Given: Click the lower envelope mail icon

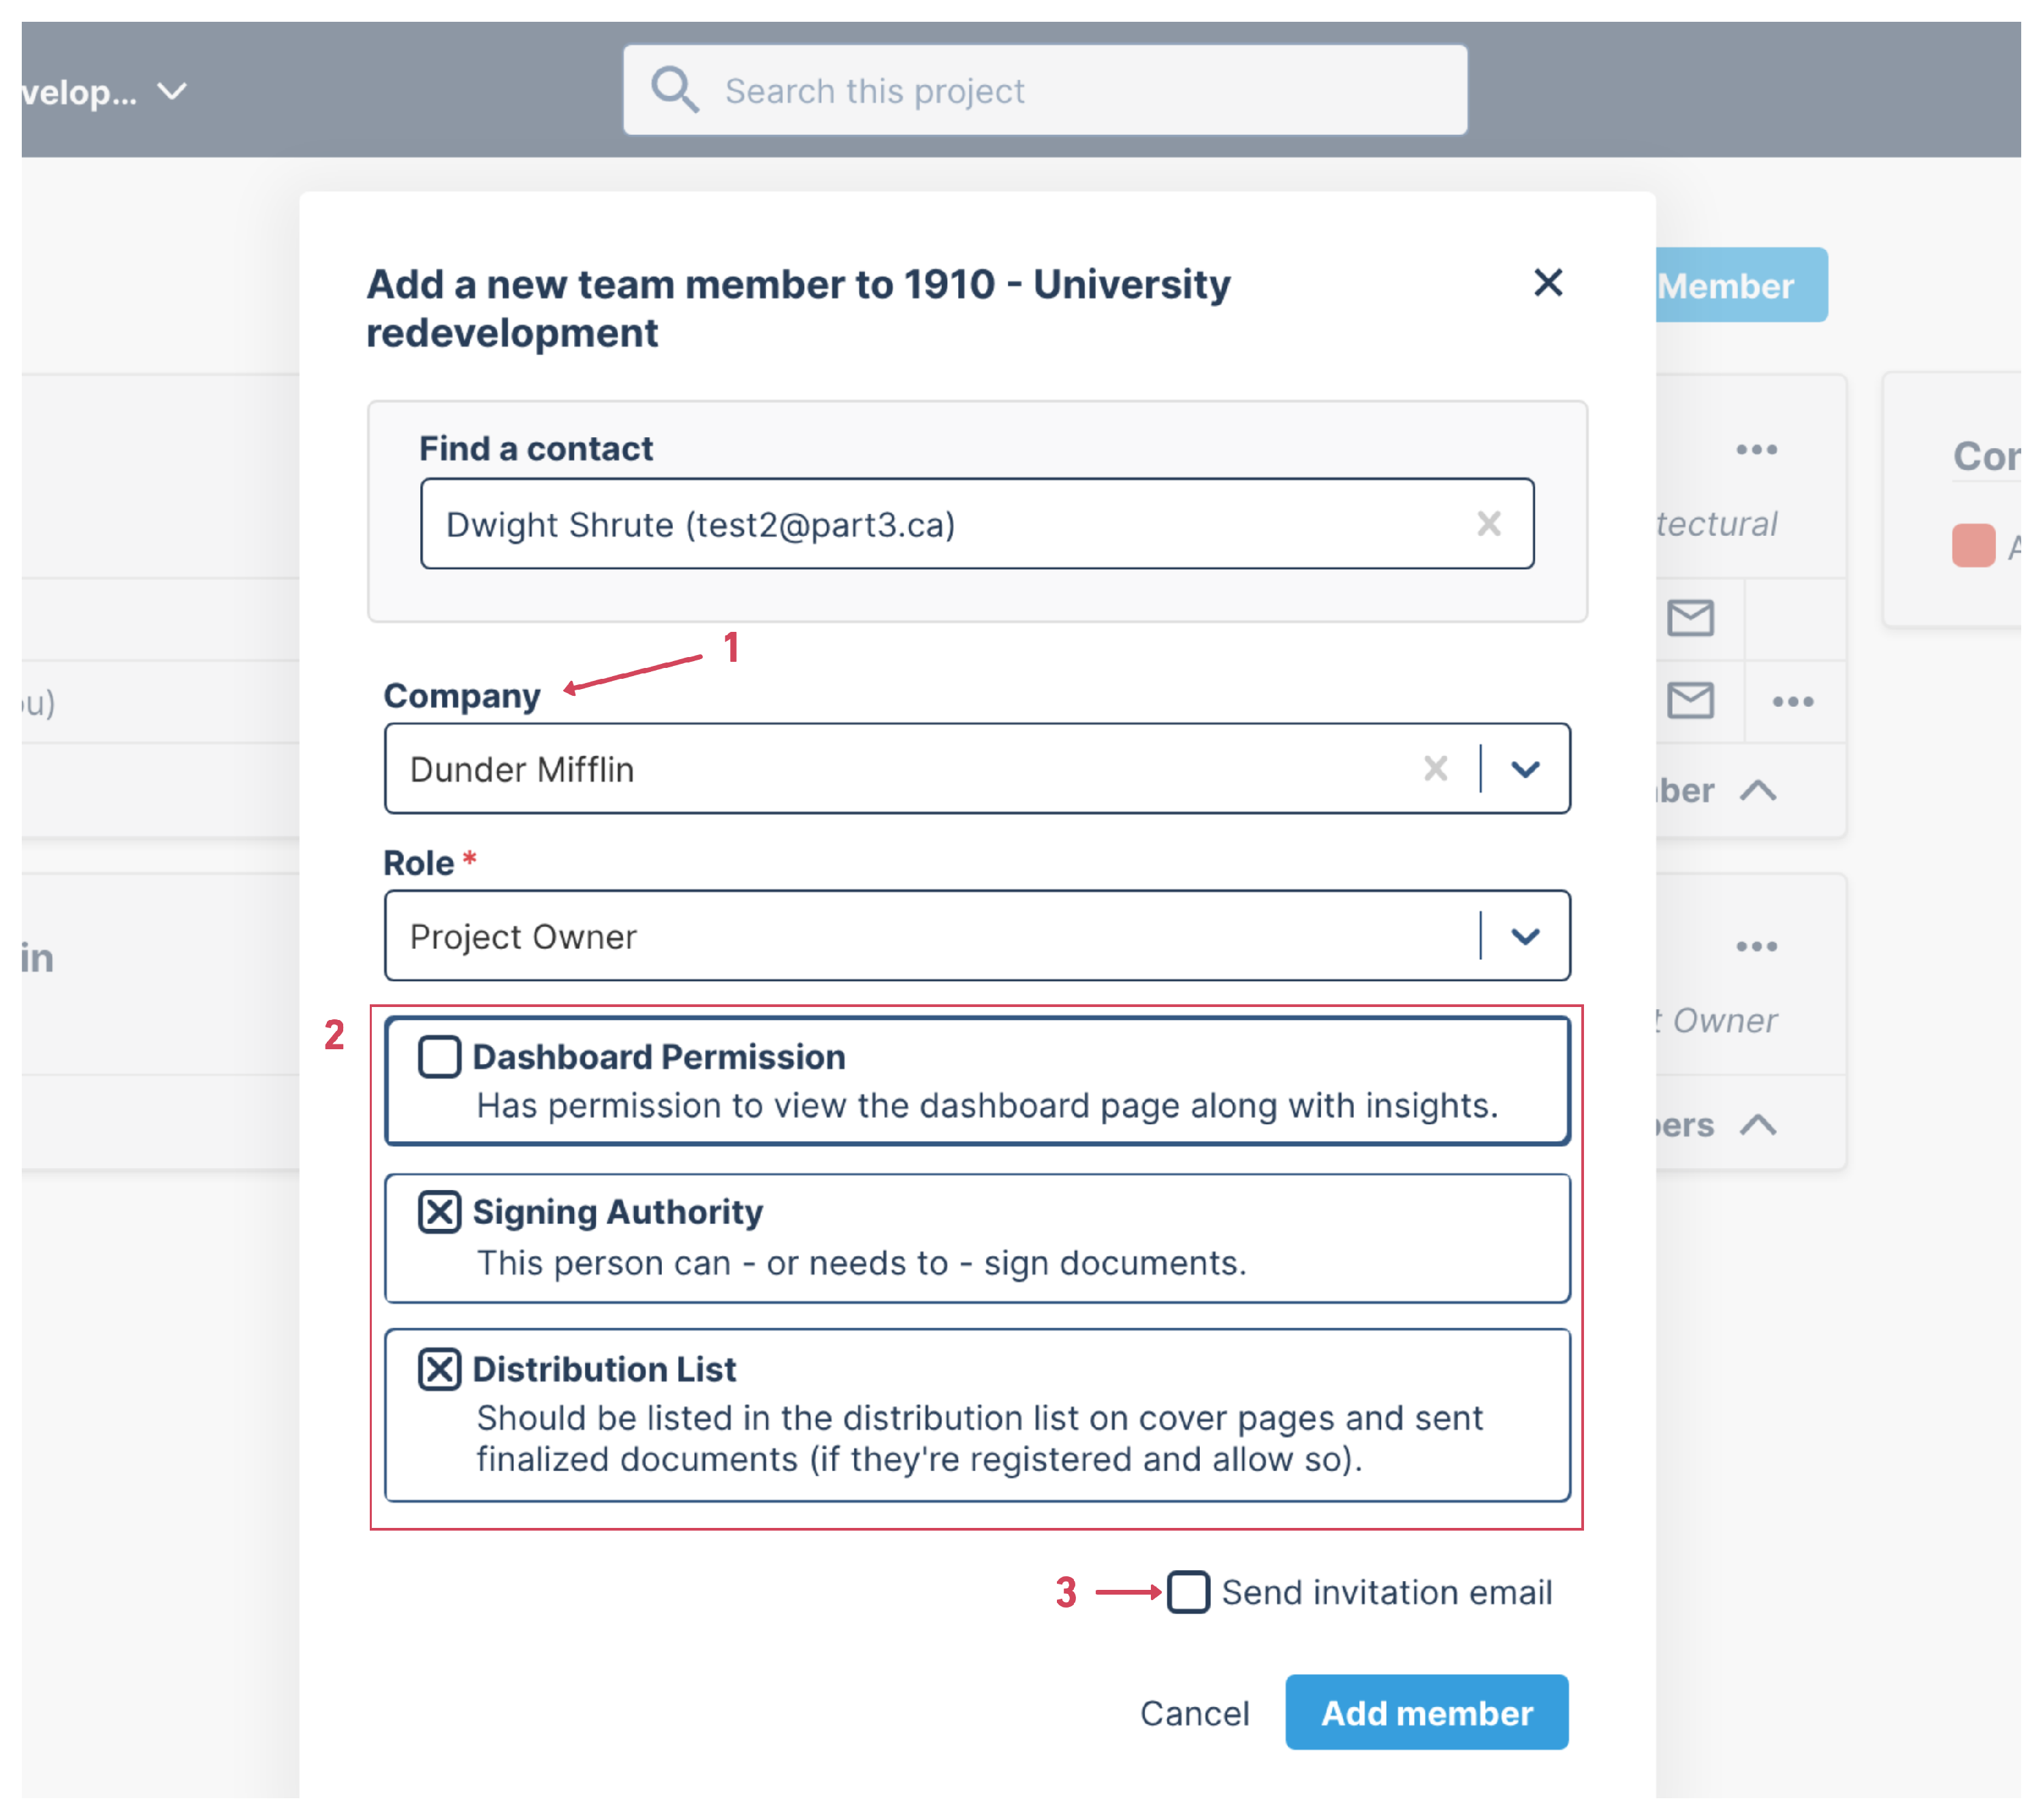Looking at the screenshot, I should [x=1690, y=700].
